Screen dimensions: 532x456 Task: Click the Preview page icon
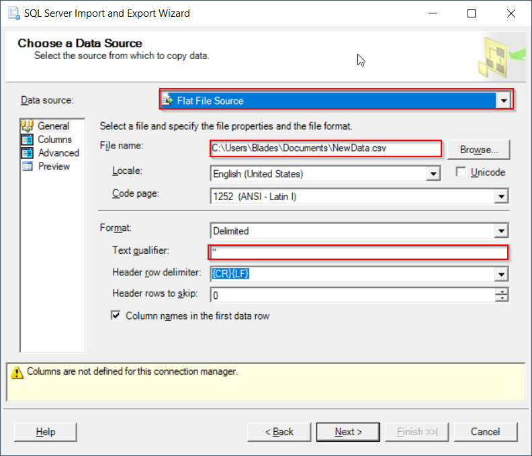(x=27, y=167)
